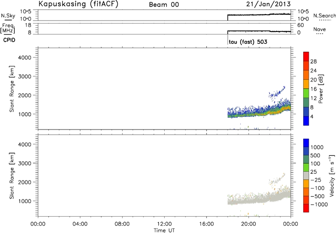Click the 12:00 time axis tick label

pos(164,224)
